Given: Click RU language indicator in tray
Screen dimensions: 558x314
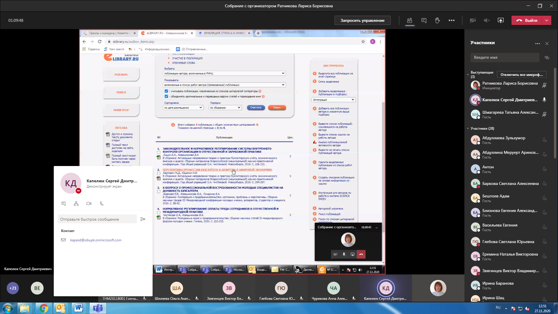Looking at the screenshot, I should [x=498, y=308].
